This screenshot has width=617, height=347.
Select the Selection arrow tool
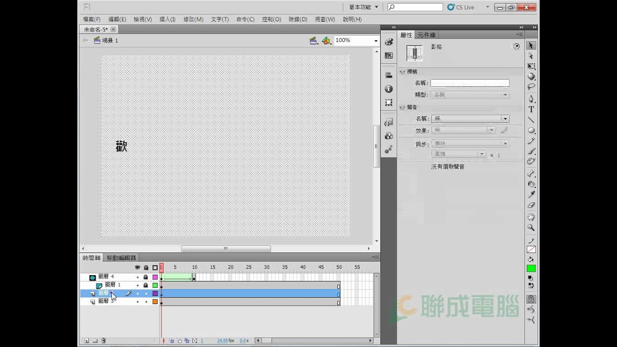coord(531,45)
